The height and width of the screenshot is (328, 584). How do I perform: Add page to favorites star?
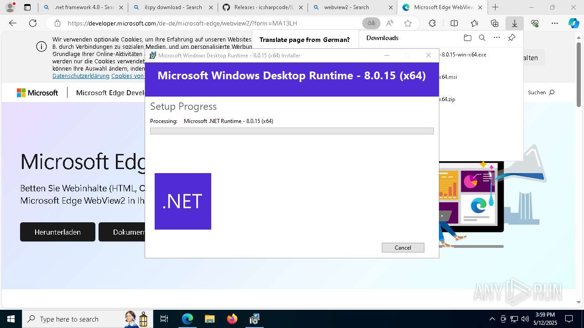pos(408,23)
